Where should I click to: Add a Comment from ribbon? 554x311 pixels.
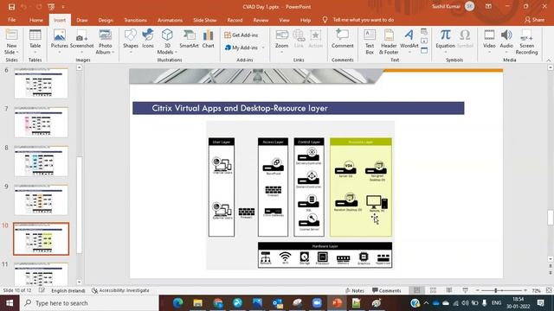pyautogui.click(x=342, y=39)
